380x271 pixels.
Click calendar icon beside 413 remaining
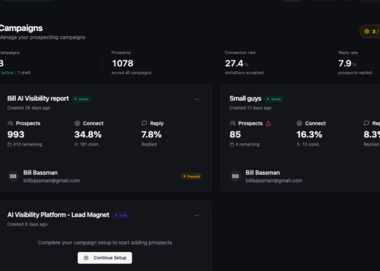(9, 144)
